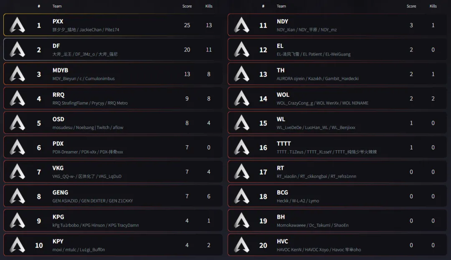Screen dimensions: 451x260
Task: Click the logo icon beside GENG
Action: click(x=18, y=196)
